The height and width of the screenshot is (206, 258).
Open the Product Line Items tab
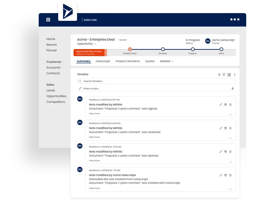coord(128,61)
